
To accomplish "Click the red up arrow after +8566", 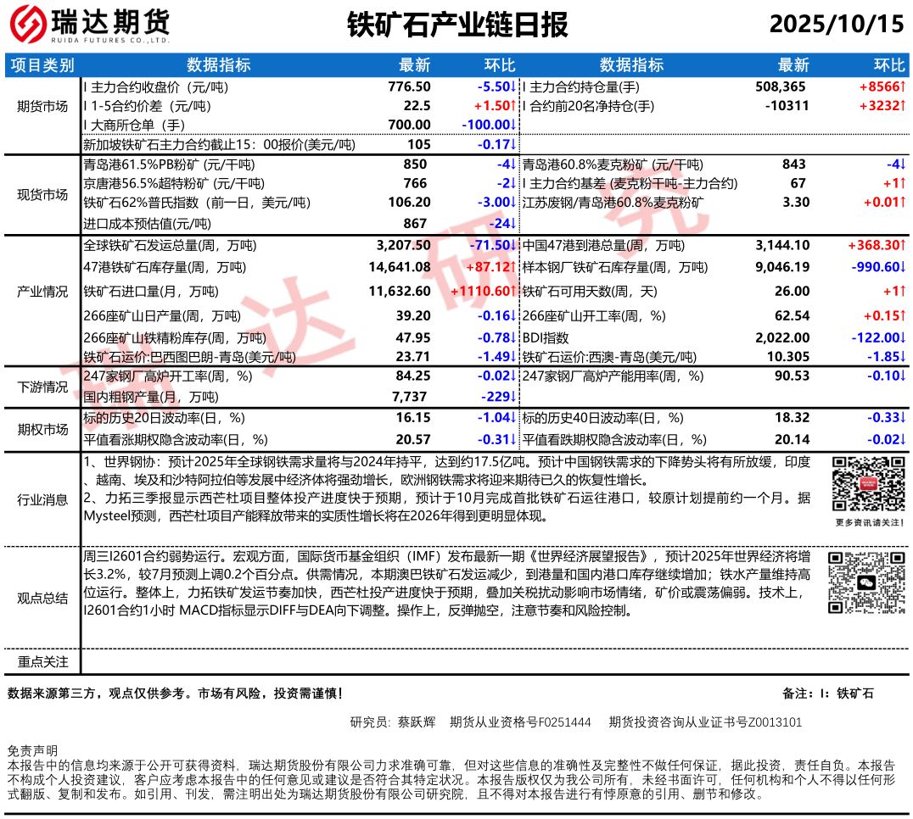I will point(903,86).
